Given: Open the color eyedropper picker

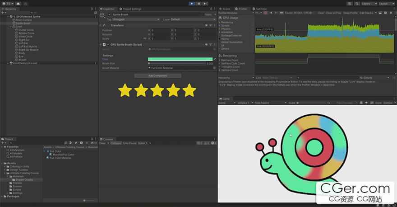Looking at the screenshot, I should click(x=215, y=59).
